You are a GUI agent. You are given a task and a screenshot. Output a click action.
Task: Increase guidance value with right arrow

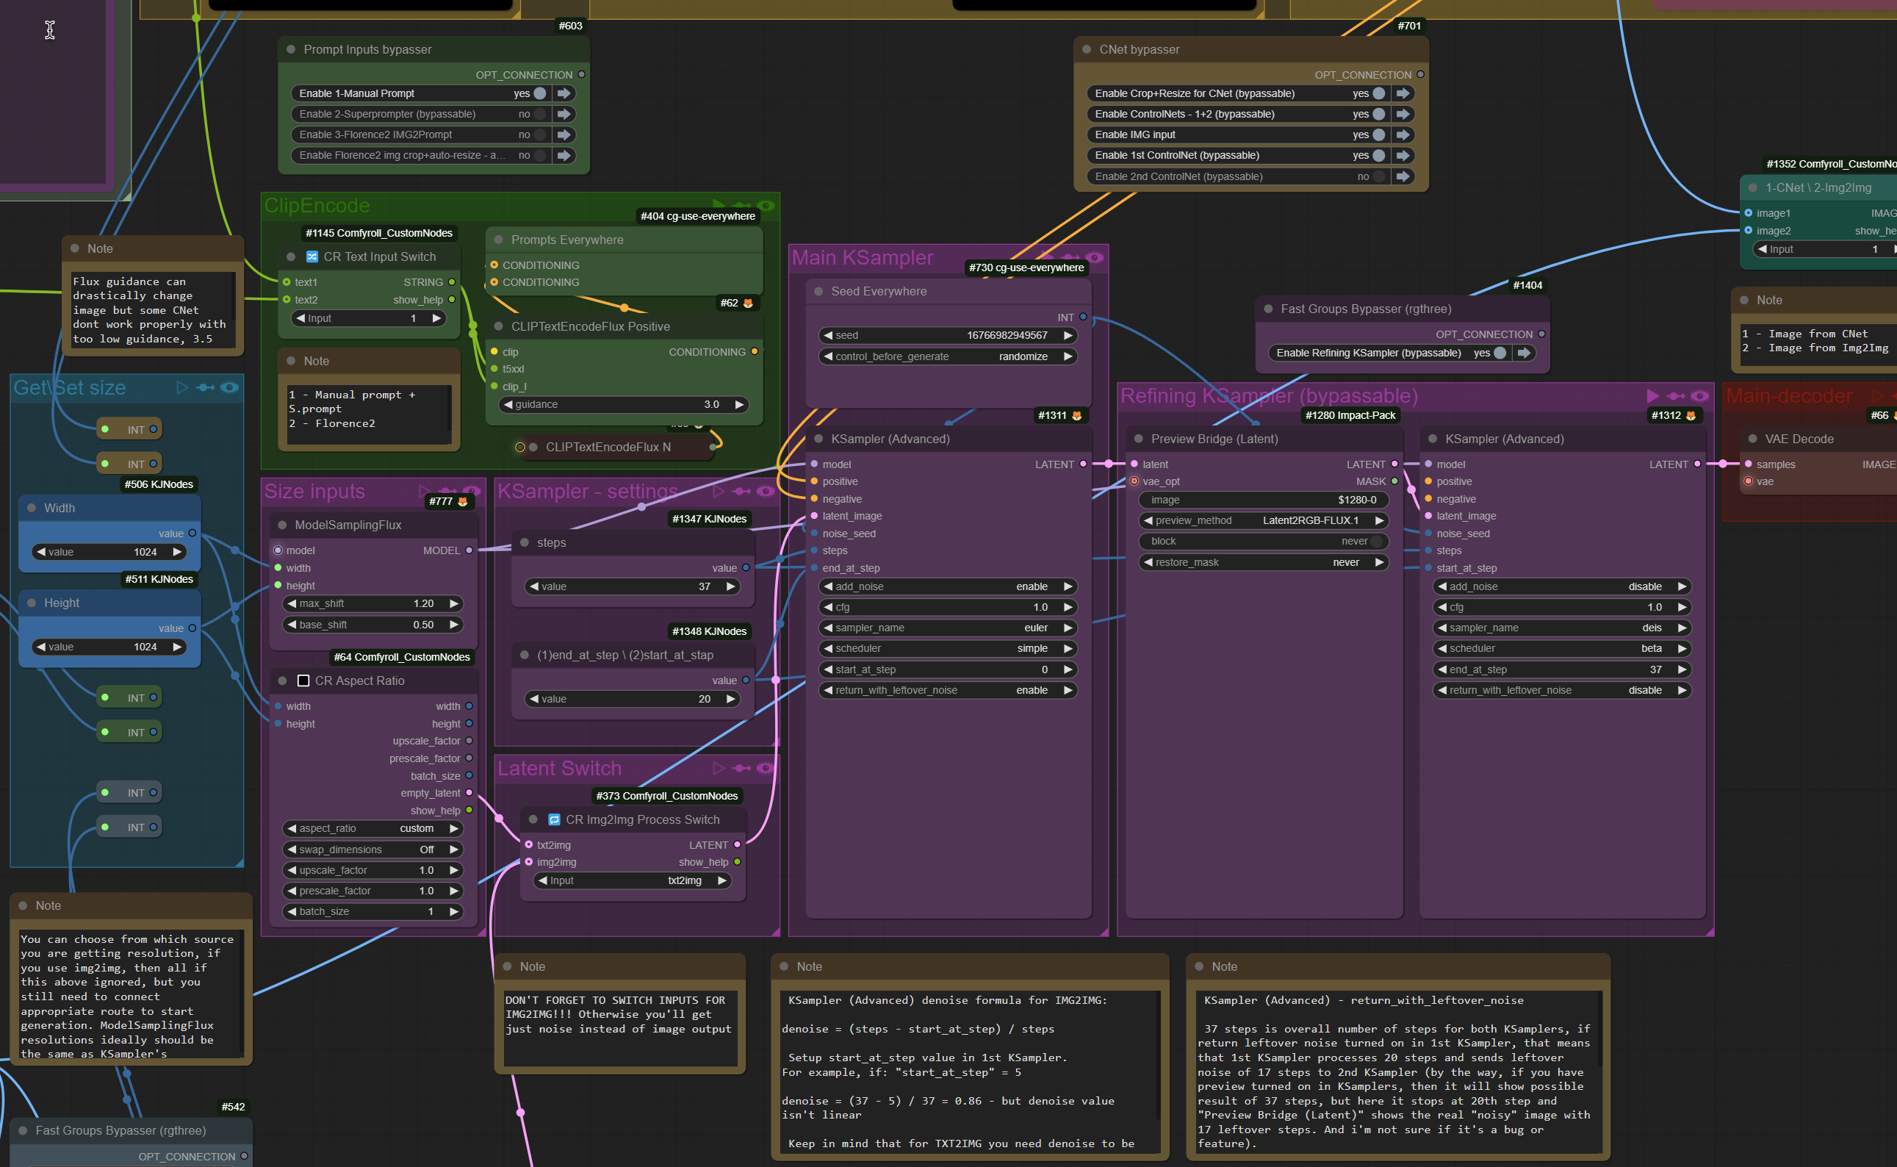(x=739, y=404)
